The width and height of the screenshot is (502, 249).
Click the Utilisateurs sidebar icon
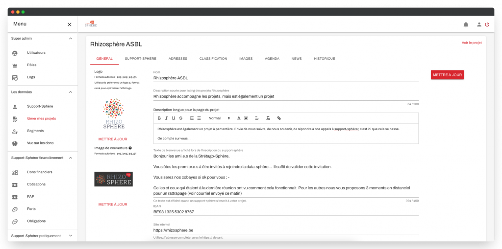pos(15,53)
